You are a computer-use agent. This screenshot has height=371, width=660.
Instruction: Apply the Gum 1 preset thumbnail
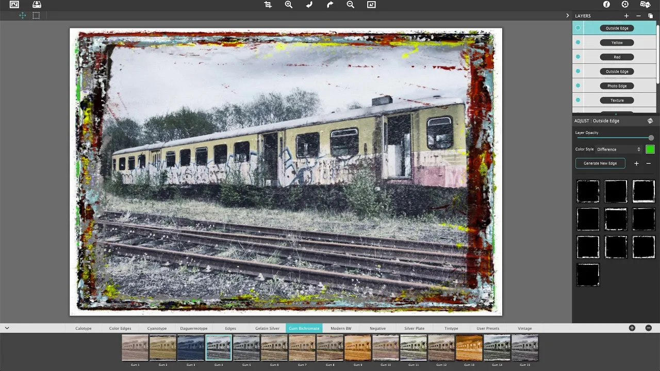click(135, 348)
